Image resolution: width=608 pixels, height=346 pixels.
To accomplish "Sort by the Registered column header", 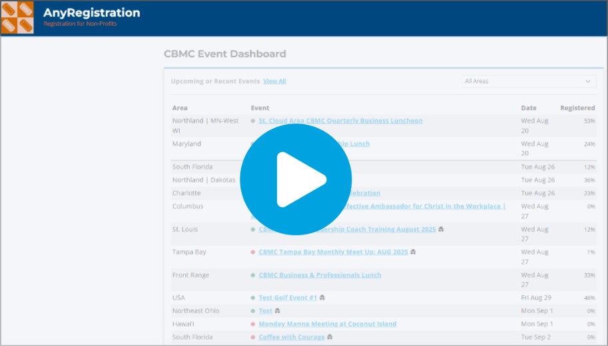I will [577, 108].
